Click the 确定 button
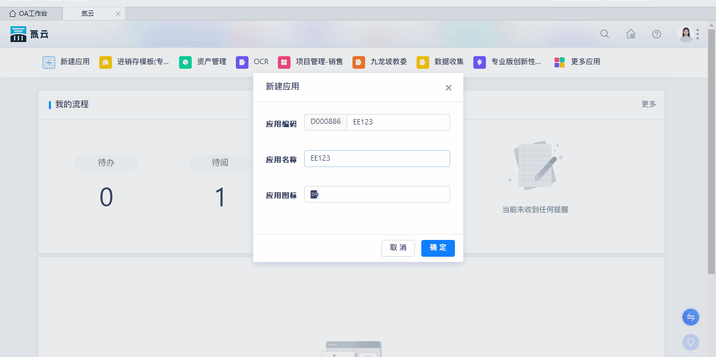The image size is (716, 357). (x=438, y=248)
